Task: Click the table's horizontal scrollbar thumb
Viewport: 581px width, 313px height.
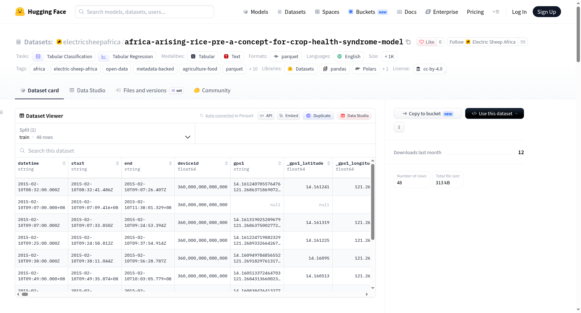Action: (25, 294)
